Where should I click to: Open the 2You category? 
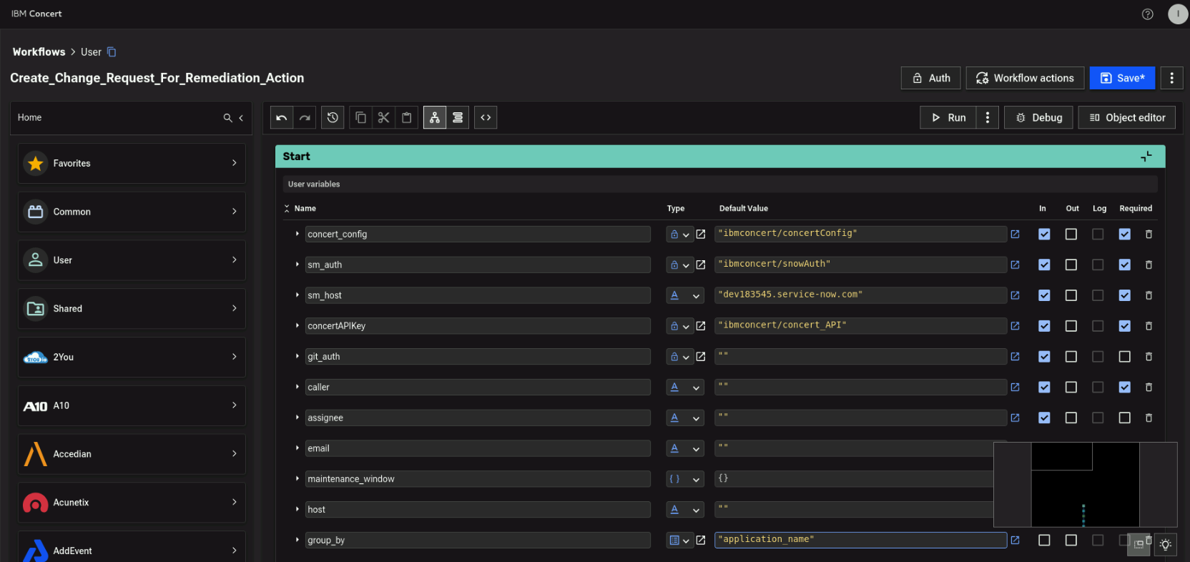click(x=132, y=357)
